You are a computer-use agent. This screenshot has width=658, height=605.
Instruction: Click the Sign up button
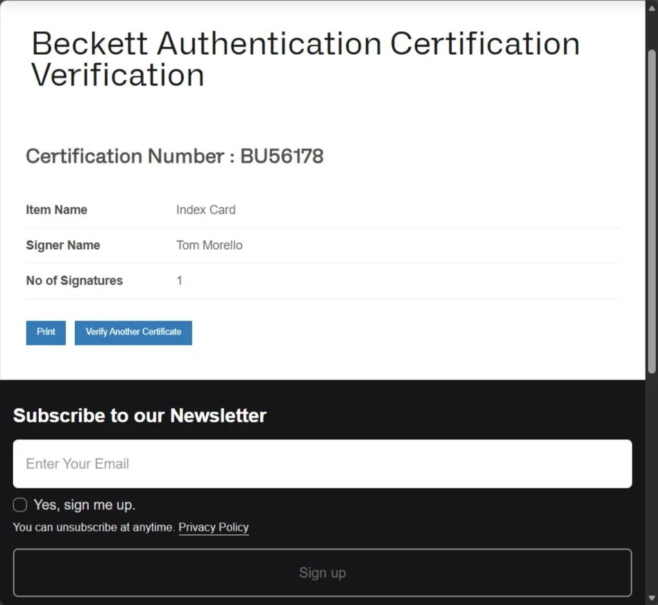tap(322, 572)
